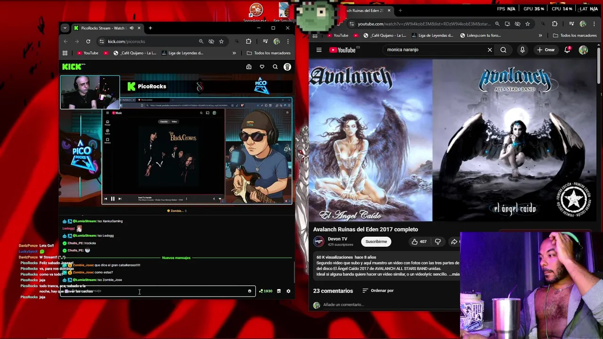
Task: Open Kick chat settings gear
Action: (x=288, y=291)
